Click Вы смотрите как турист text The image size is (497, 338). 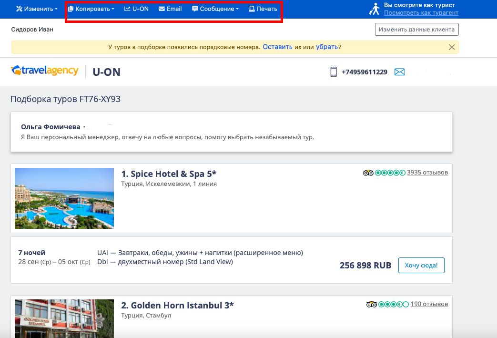419,5
